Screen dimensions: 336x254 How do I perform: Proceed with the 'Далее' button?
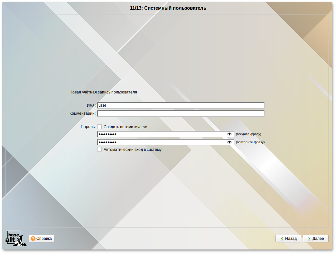316,239
